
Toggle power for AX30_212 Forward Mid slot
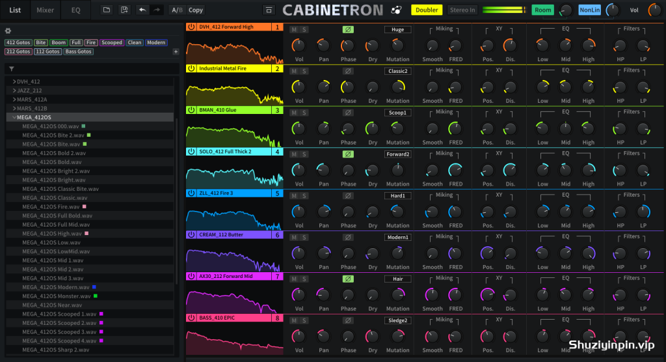click(192, 276)
